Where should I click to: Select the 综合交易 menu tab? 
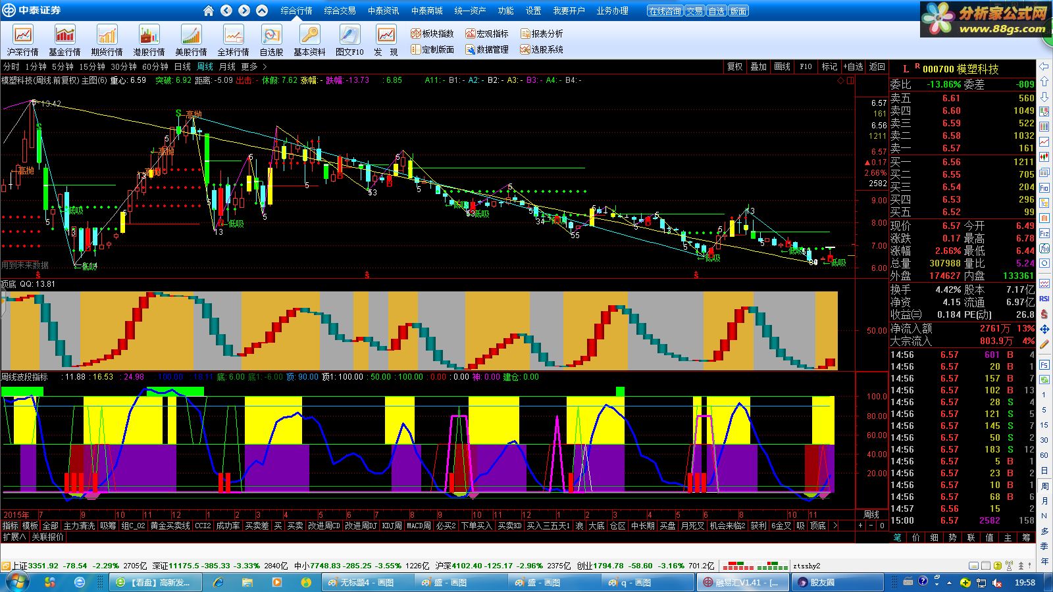(340, 11)
